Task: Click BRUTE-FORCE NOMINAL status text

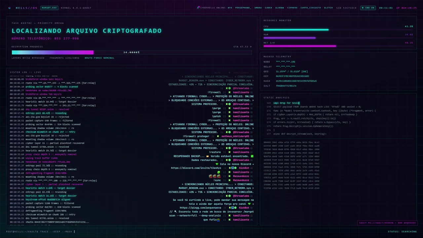Action: pos(99,58)
